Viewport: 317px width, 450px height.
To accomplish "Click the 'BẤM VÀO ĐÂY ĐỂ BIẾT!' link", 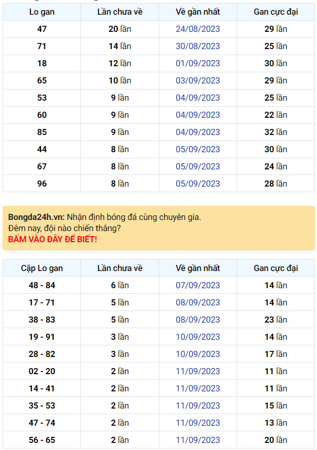I will tap(53, 238).
